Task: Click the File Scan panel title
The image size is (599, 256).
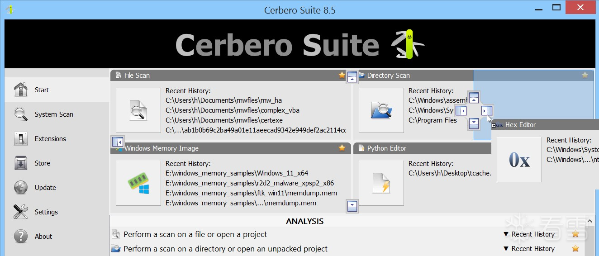Action: tap(137, 76)
